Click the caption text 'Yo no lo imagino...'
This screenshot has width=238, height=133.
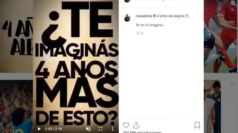150,25
